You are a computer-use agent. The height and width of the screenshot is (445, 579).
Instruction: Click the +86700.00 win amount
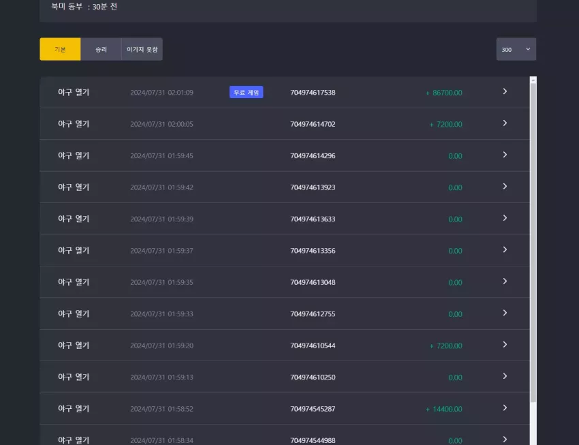[443, 93]
